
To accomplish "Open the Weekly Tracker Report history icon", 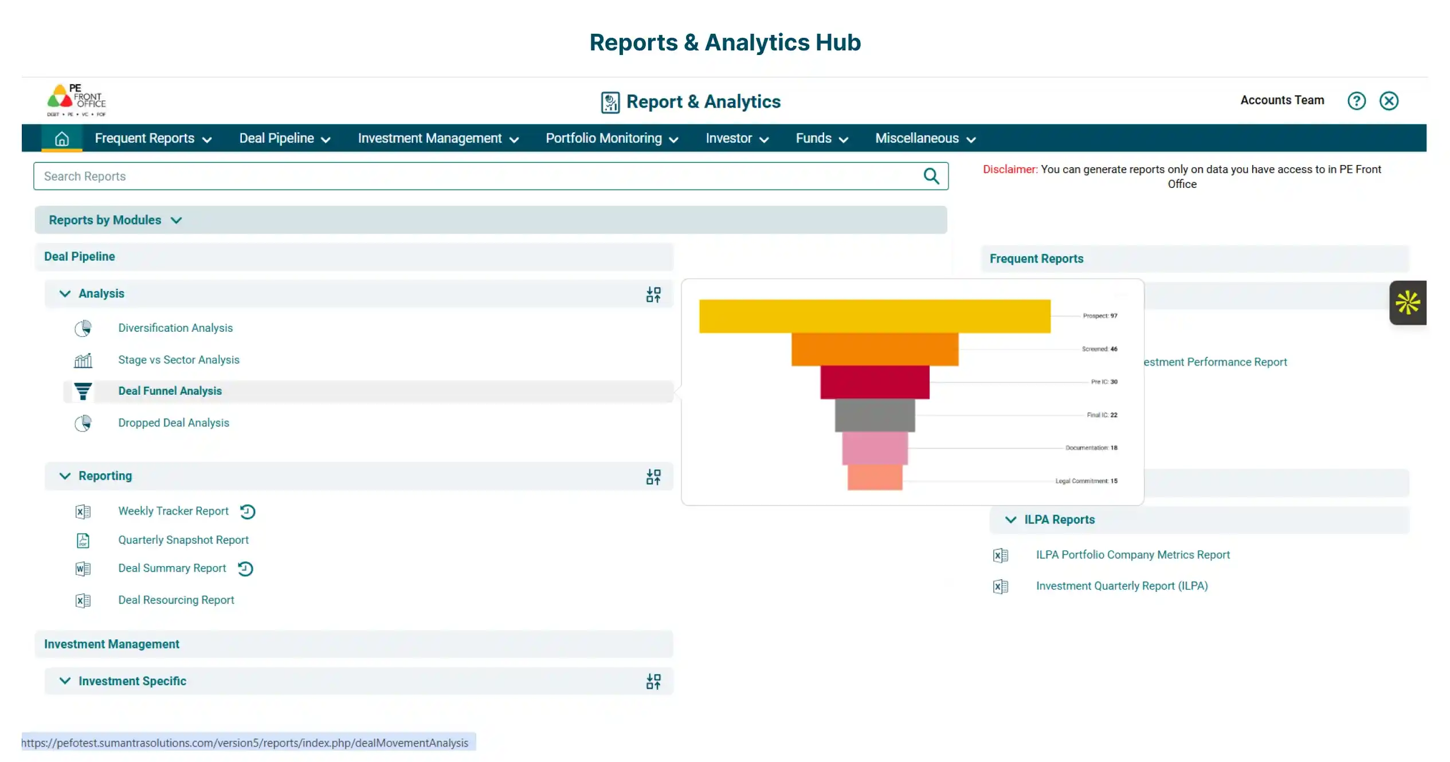I will (248, 512).
